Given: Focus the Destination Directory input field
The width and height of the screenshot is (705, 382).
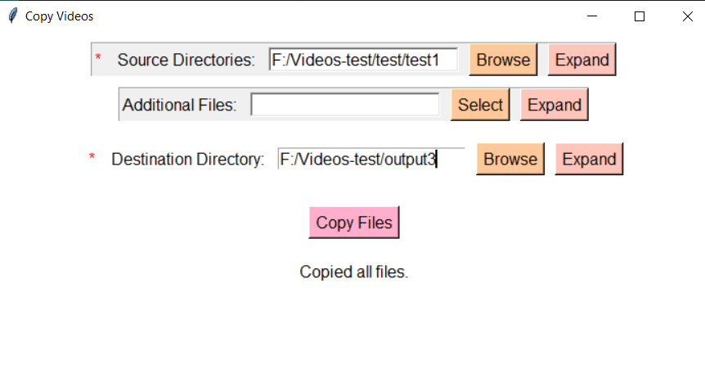Looking at the screenshot, I should click(370, 159).
